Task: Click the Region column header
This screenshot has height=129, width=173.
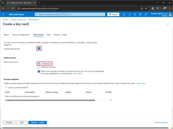Action: pos(68,92)
